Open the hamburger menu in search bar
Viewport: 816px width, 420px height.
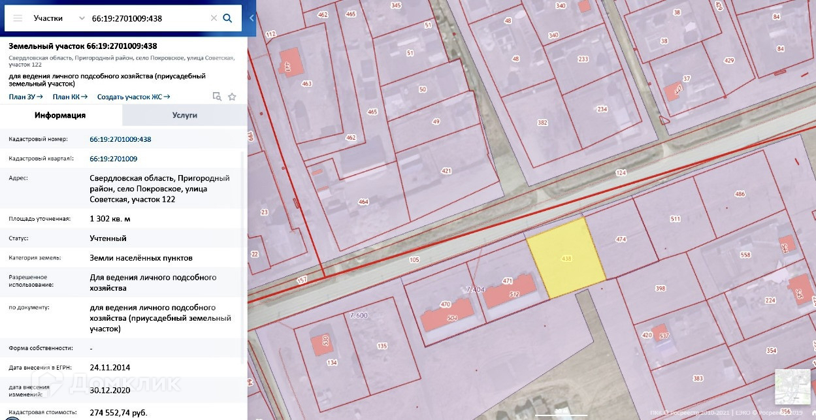pos(18,18)
